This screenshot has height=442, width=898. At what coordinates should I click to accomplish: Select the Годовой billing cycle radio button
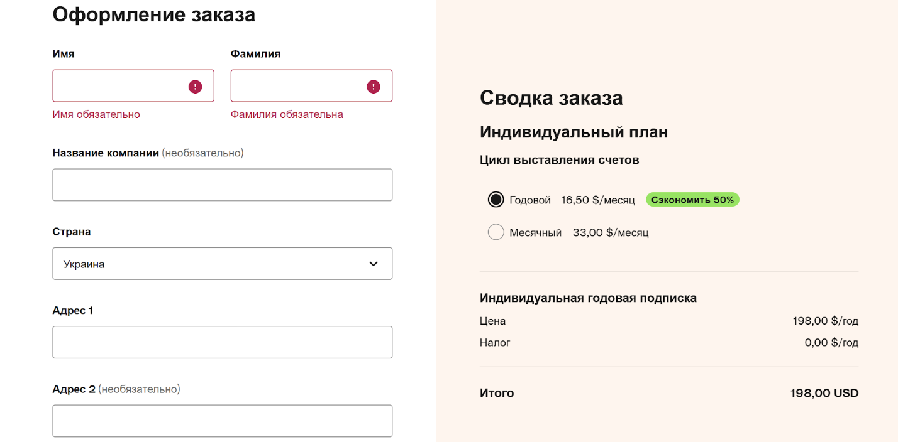pyautogui.click(x=496, y=200)
